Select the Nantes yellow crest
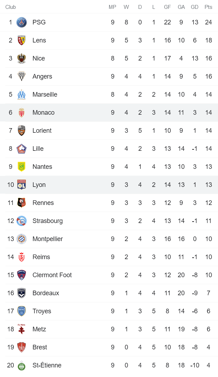Viewport: 218px width, 377px height. [x=22, y=167]
